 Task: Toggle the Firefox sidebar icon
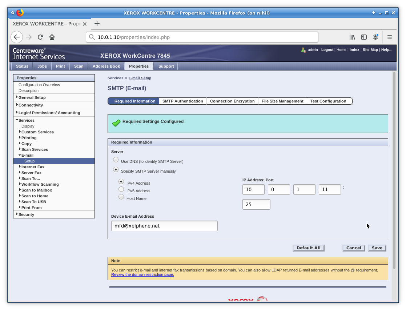(364, 37)
